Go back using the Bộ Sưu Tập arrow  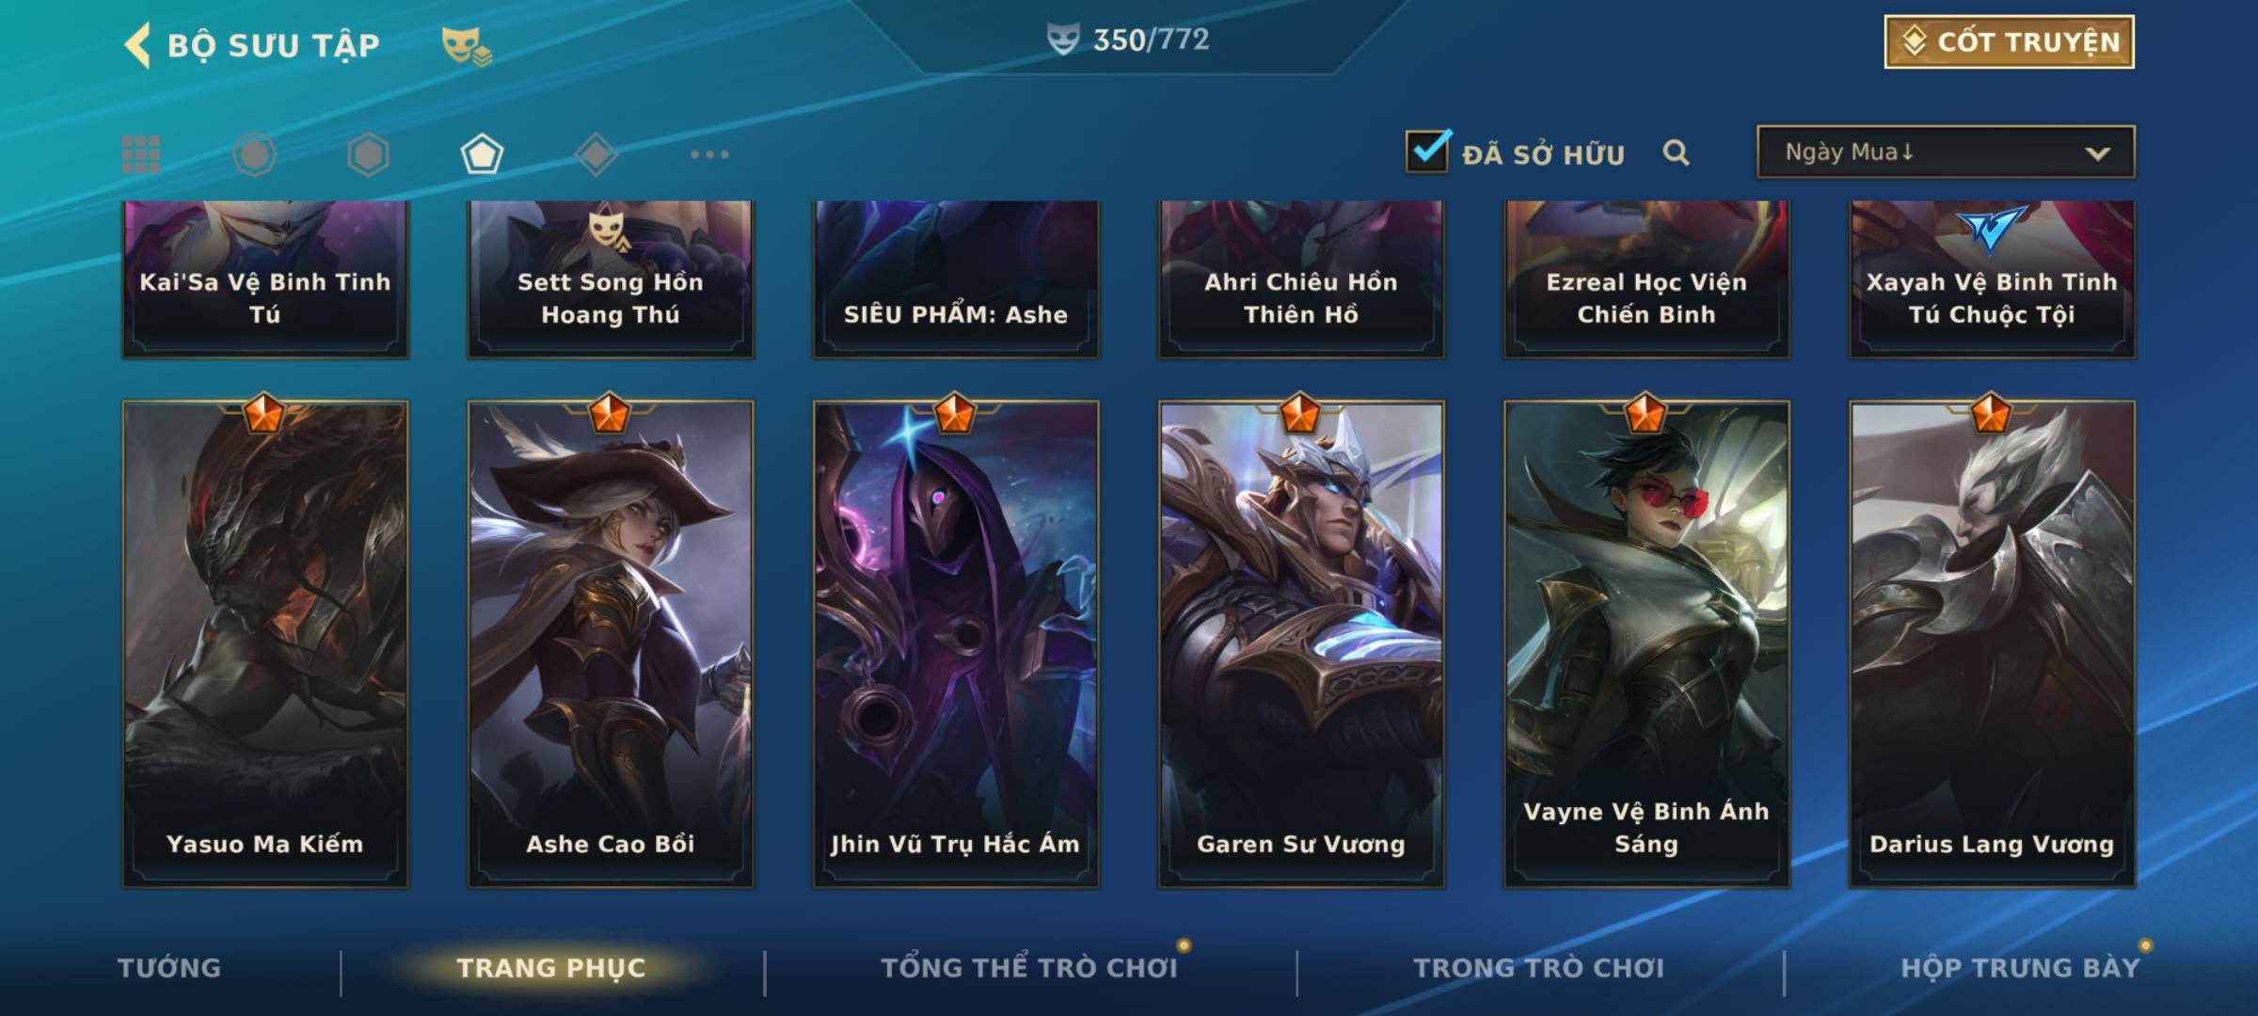tap(137, 45)
